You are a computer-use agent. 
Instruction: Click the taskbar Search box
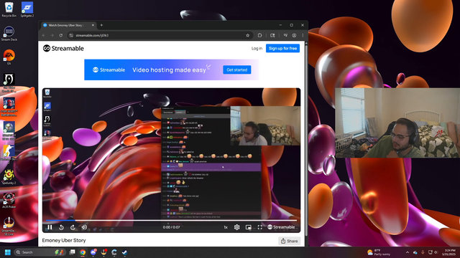click(x=40, y=252)
